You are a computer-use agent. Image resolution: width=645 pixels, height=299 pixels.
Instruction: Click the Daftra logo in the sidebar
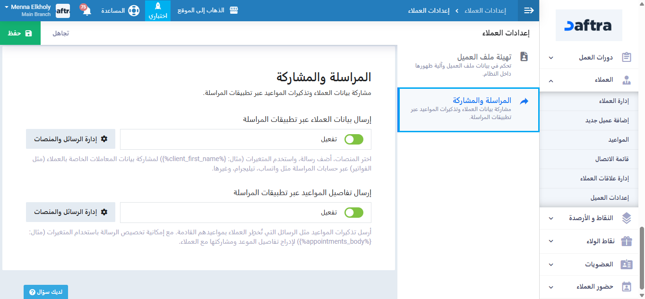click(589, 26)
